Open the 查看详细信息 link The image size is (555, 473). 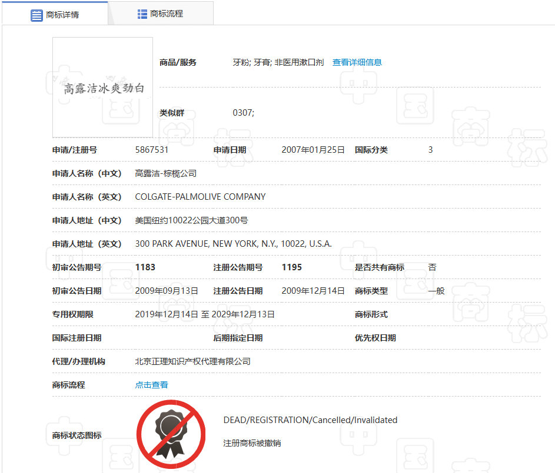(x=357, y=62)
